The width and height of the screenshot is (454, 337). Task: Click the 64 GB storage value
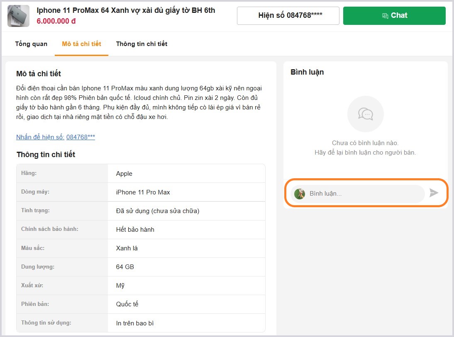tap(125, 267)
